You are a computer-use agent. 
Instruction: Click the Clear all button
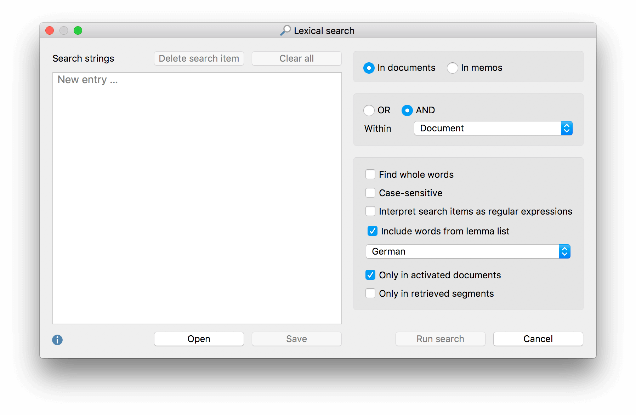[x=296, y=58]
